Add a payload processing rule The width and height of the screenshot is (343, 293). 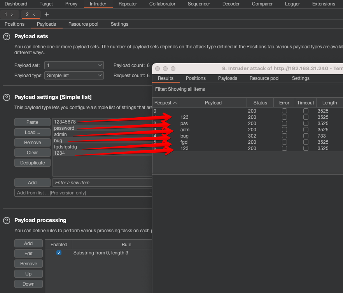point(28,244)
